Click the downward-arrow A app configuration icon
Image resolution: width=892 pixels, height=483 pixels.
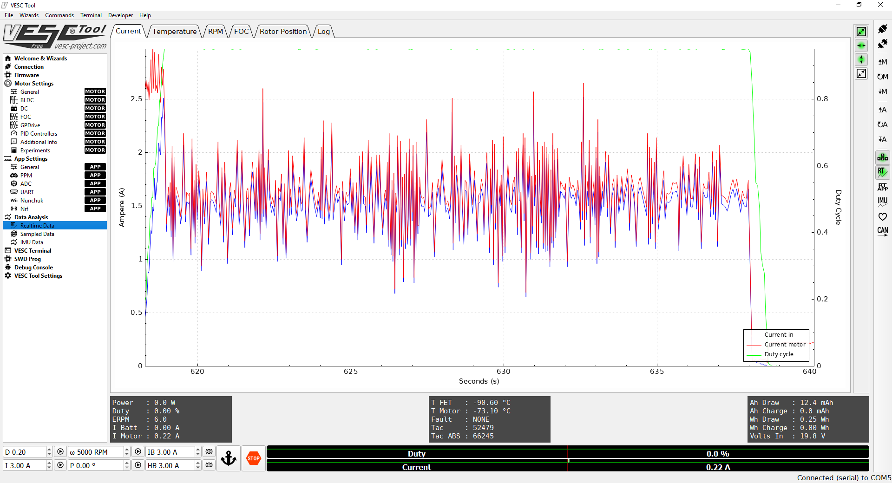point(882,139)
